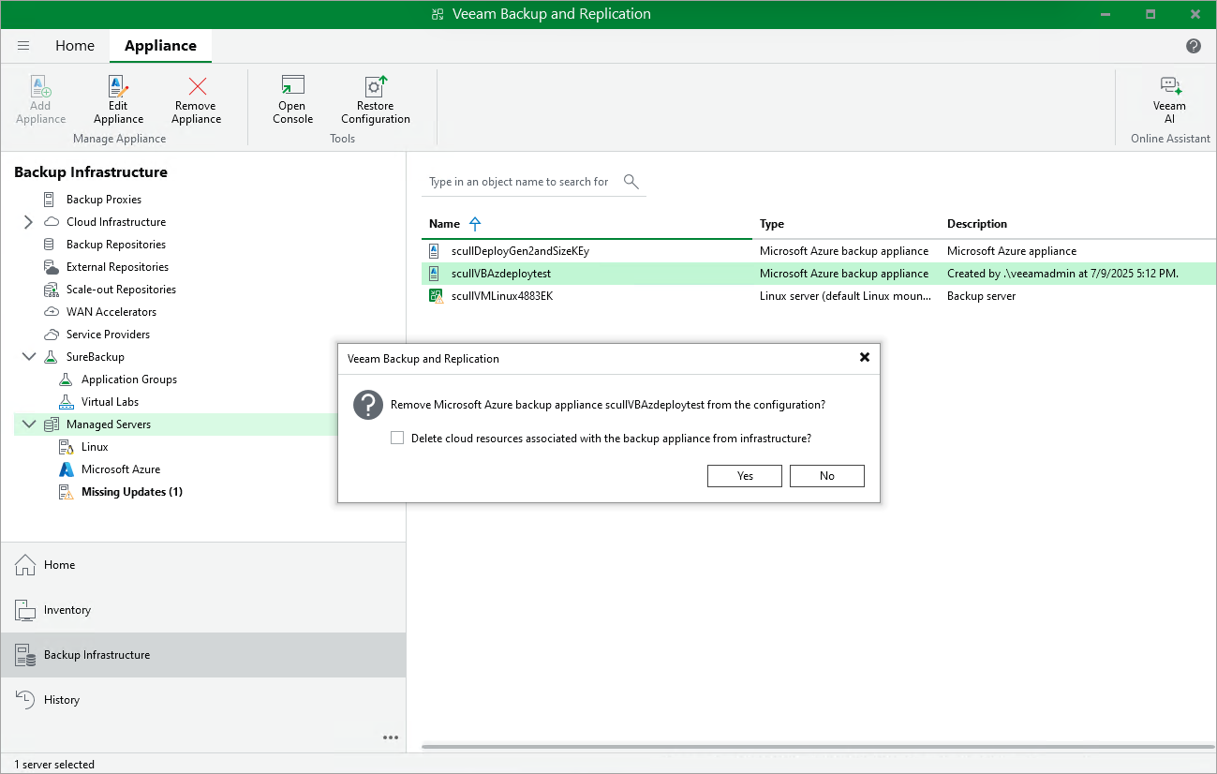
Task: Select the Application Groups tree label
Action: pyautogui.click(x=129, y=380)
